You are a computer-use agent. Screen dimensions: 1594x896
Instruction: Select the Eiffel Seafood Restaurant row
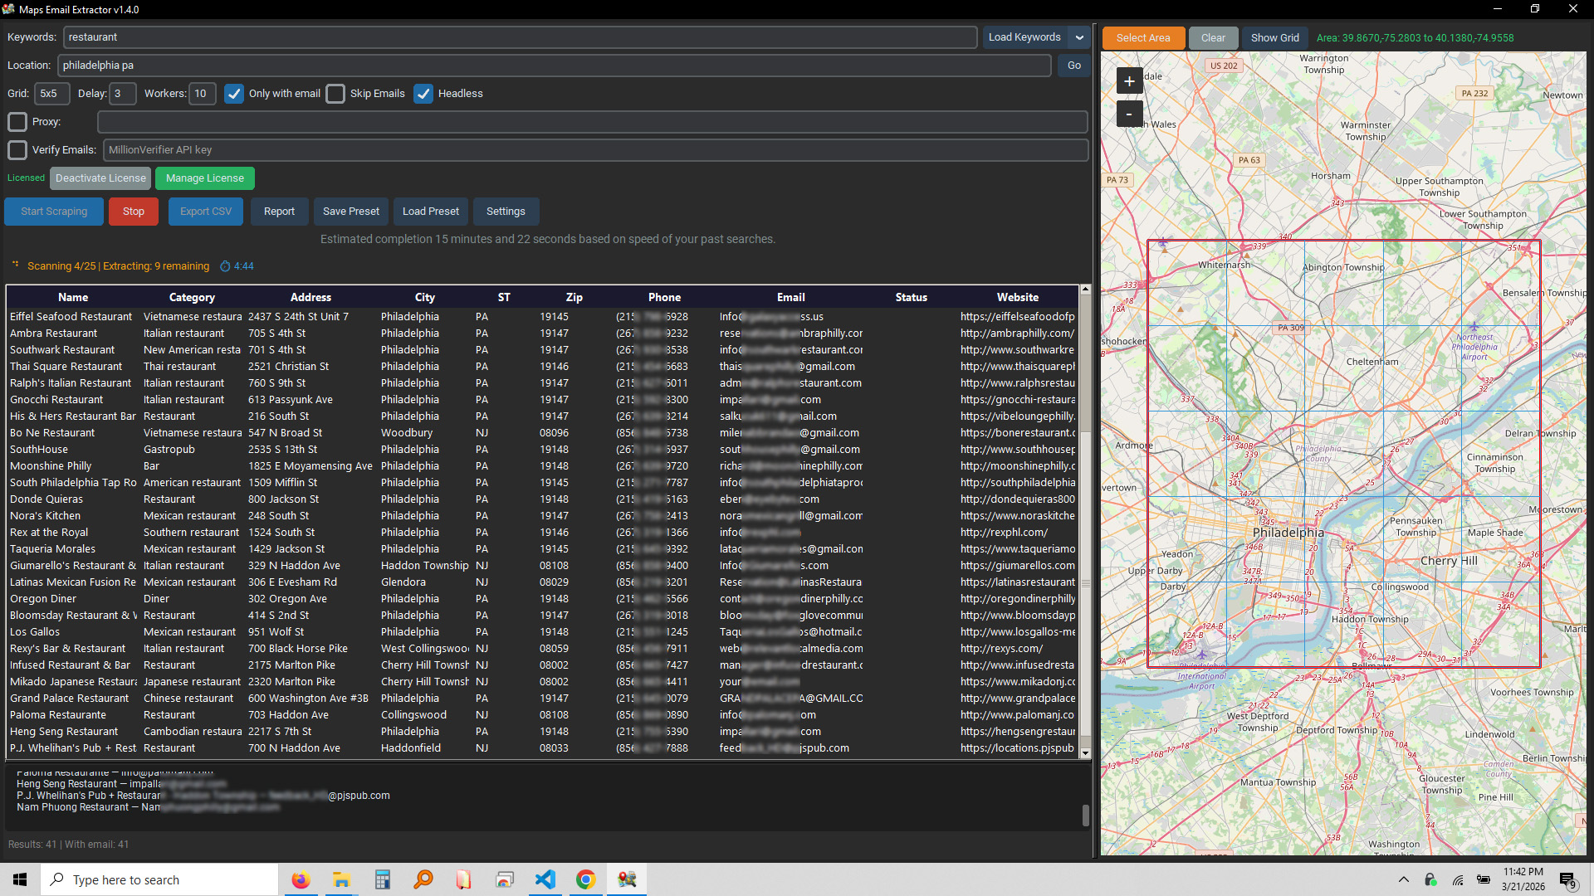(543, 317)
